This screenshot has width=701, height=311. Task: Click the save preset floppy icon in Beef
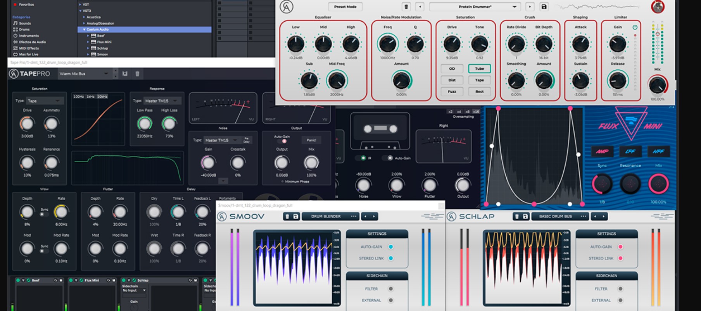click(x=544, y=7)
